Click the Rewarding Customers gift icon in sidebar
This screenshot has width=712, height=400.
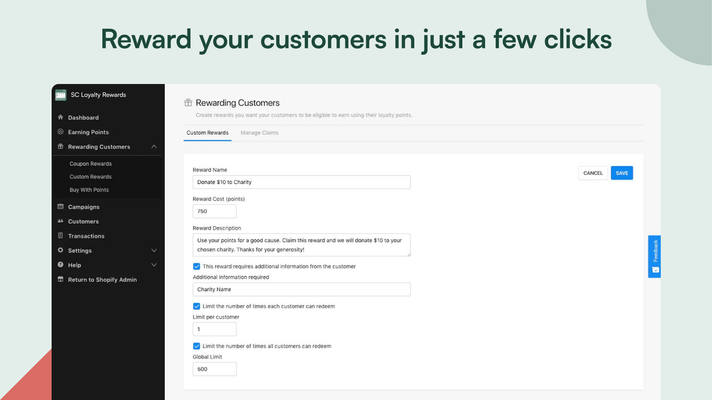click(x=61, y=147)
